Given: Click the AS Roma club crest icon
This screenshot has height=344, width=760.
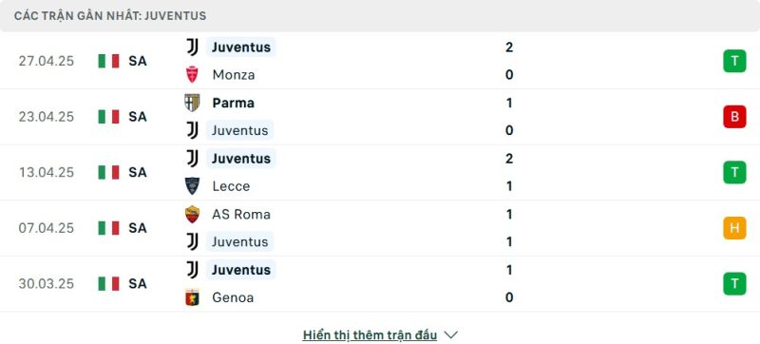Looking at the screenshot, I should point(193,214).
